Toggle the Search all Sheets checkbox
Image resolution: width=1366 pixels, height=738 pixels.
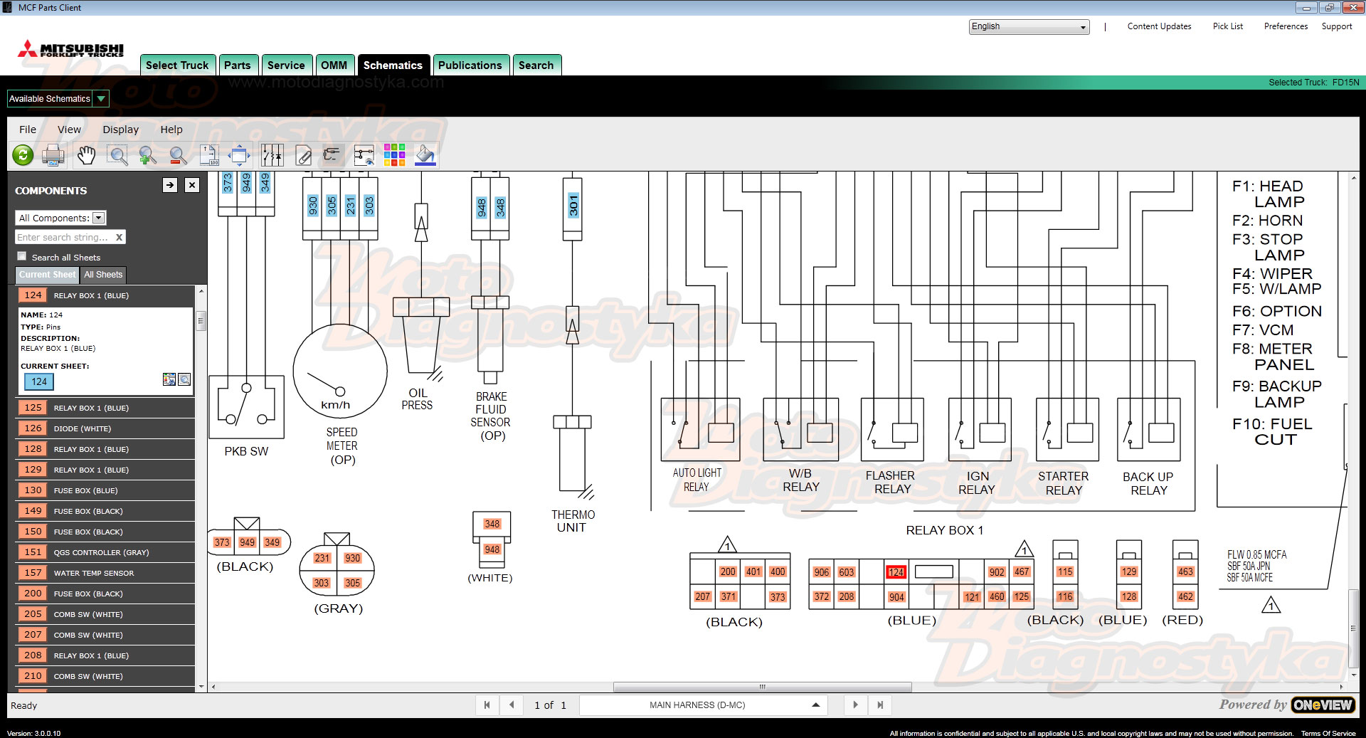point(22,256)
